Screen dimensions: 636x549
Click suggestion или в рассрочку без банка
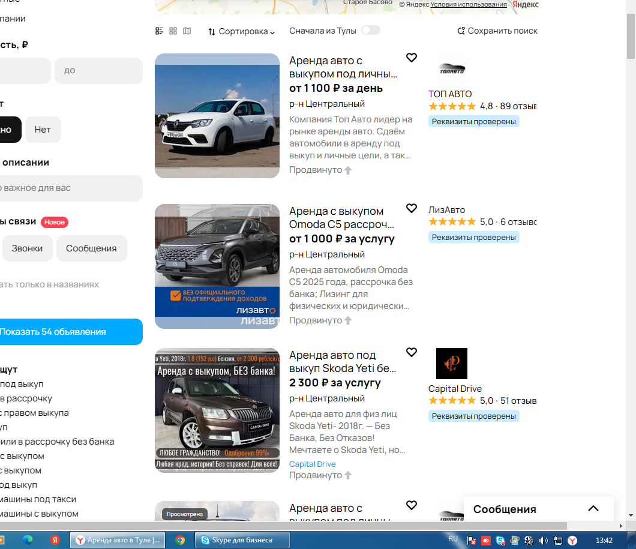coord(57,442)
